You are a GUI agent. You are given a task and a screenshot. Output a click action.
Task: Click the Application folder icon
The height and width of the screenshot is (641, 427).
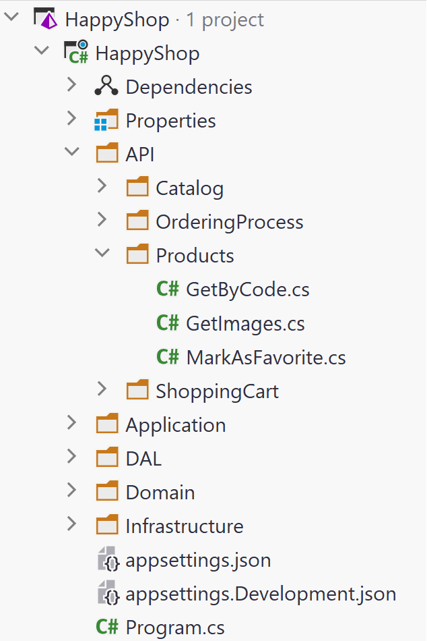(x=107, y=424)
